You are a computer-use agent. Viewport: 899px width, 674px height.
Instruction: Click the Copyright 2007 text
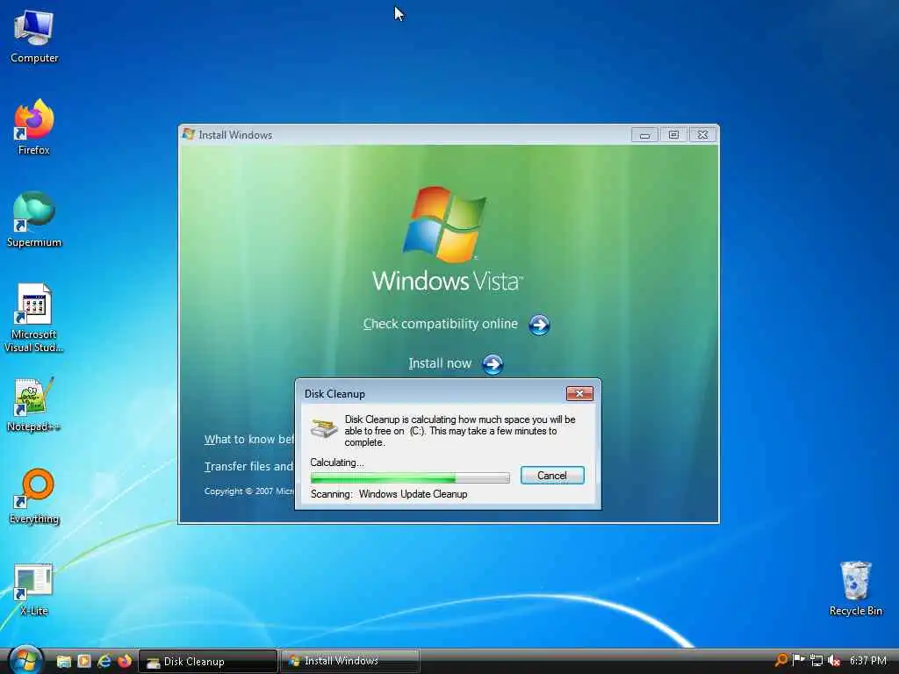(248, 491)
